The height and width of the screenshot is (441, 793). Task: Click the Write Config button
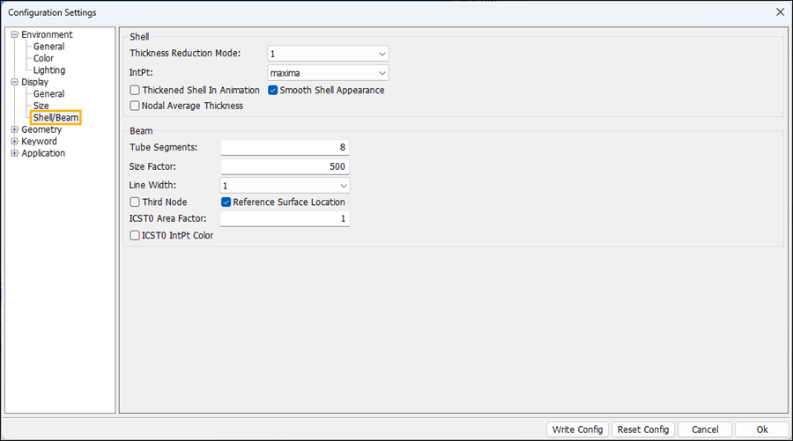click(577, 430)
